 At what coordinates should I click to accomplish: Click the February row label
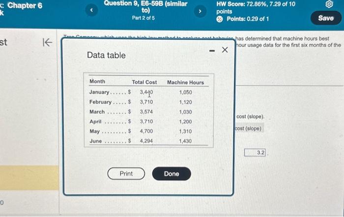(100, 102)
